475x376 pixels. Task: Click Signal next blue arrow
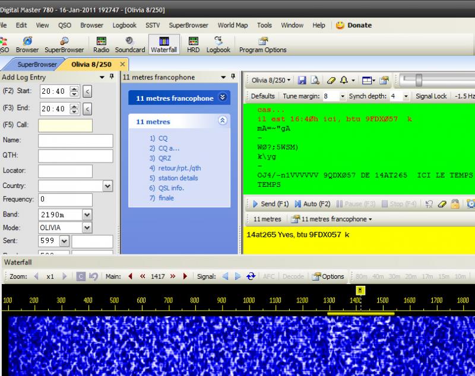click(238, 276)
